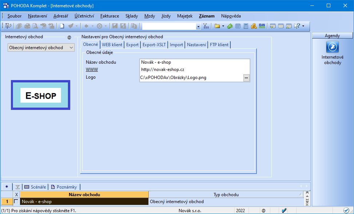Open the Sklady menu

[x=132, y=16]
